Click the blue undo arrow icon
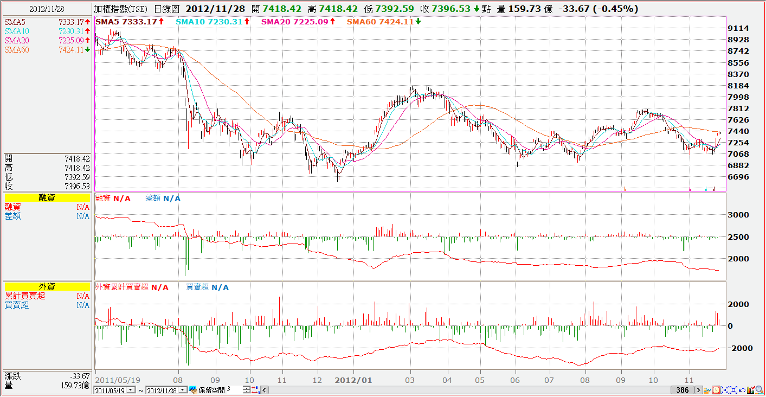766x397 pixels. 742,390
